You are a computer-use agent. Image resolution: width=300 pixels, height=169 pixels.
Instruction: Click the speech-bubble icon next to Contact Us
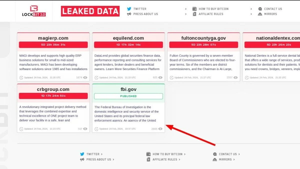pos(260,9)
